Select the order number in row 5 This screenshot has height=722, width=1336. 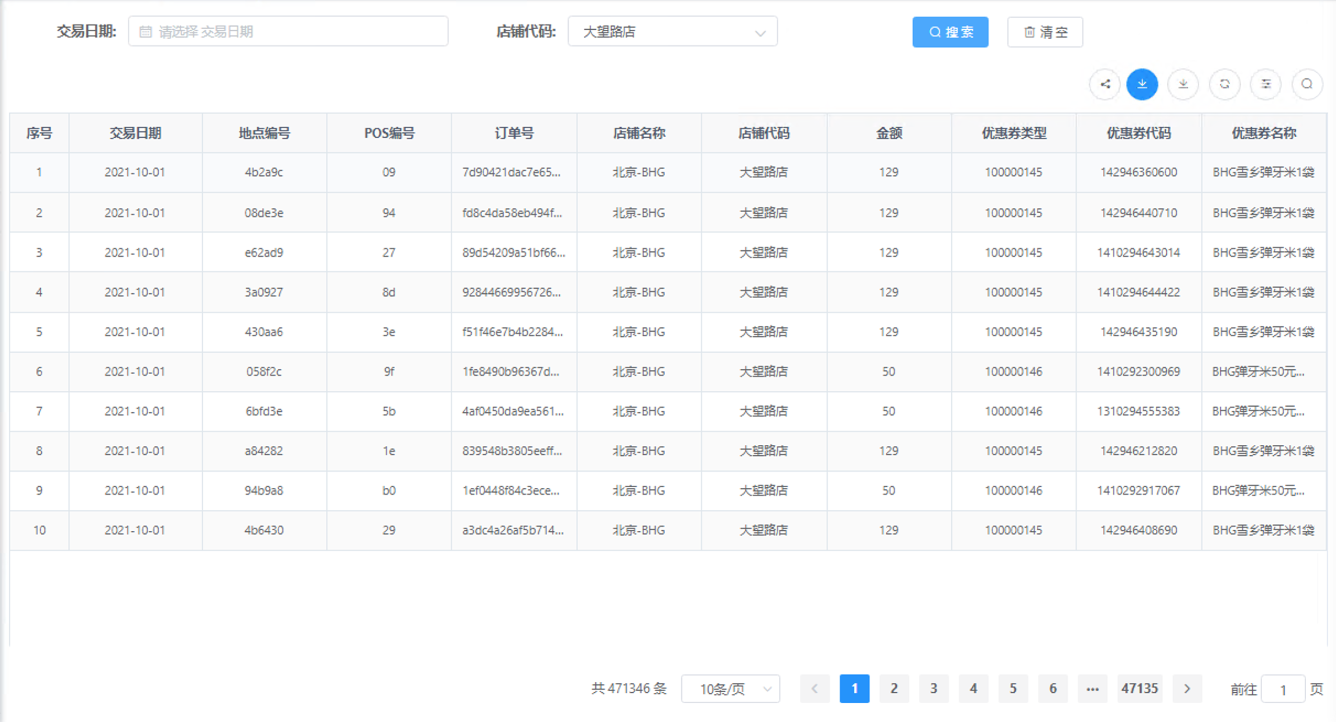(x=513, y=332)
